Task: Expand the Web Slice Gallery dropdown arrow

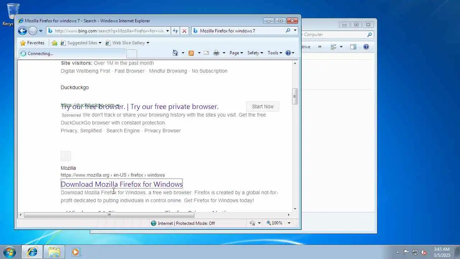Action: (148, 43)
